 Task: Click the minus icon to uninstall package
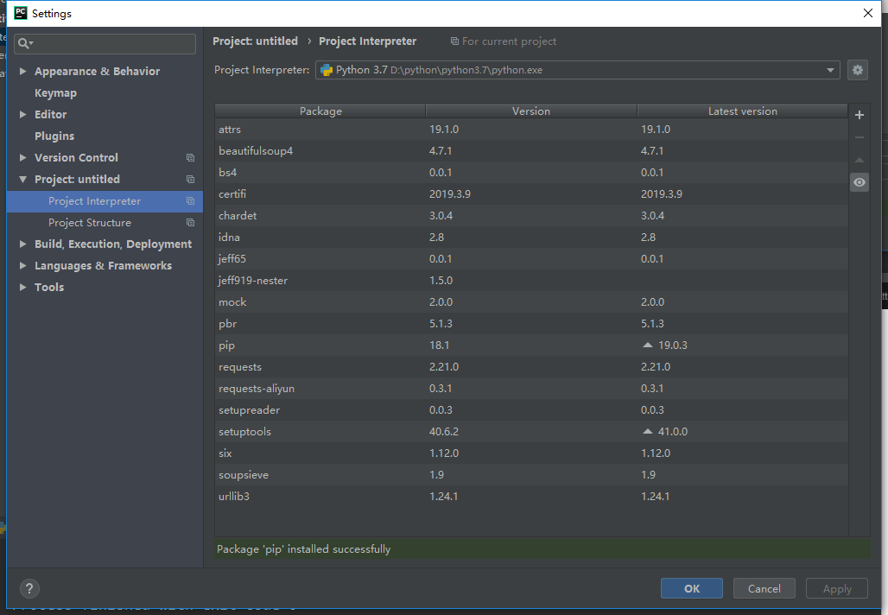(x=859, y=137)
